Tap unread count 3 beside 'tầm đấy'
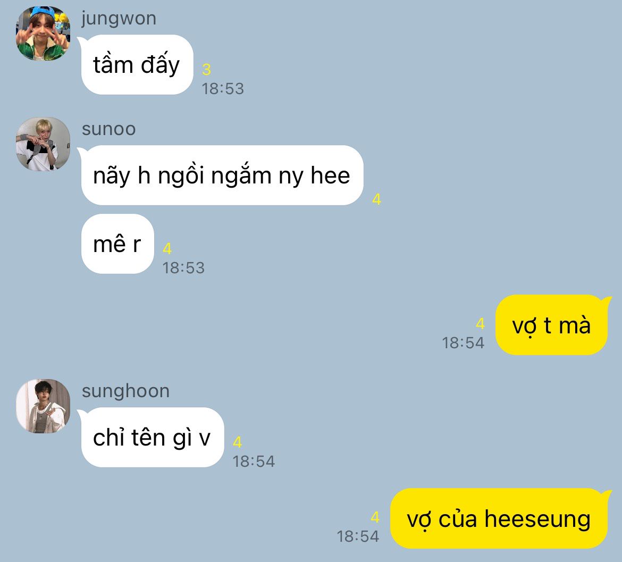622x562 pixels. click(206, 70)
